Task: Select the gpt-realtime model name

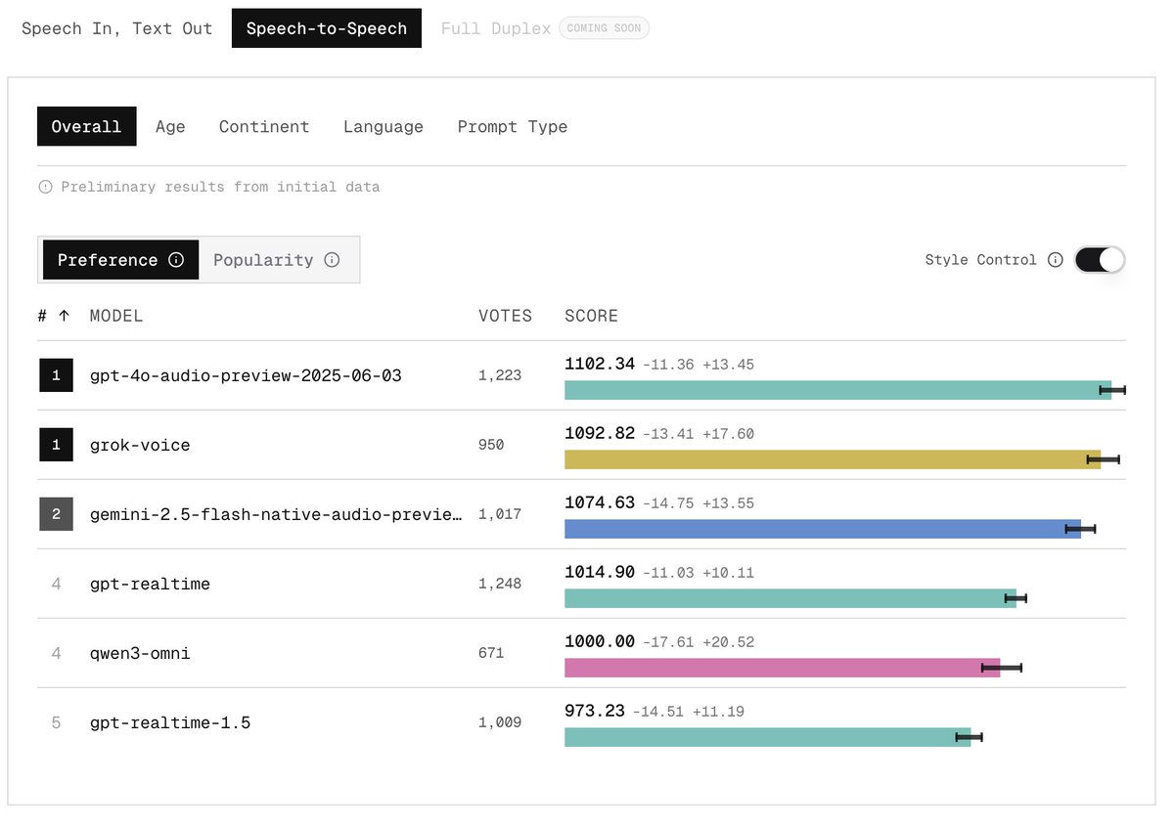Action: pyautogui.click(x=150, y=584)
